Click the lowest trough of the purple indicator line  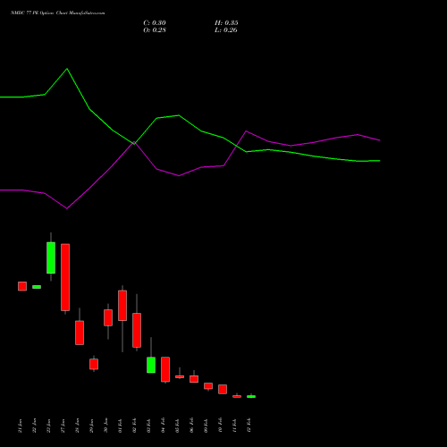coord(67,208)
